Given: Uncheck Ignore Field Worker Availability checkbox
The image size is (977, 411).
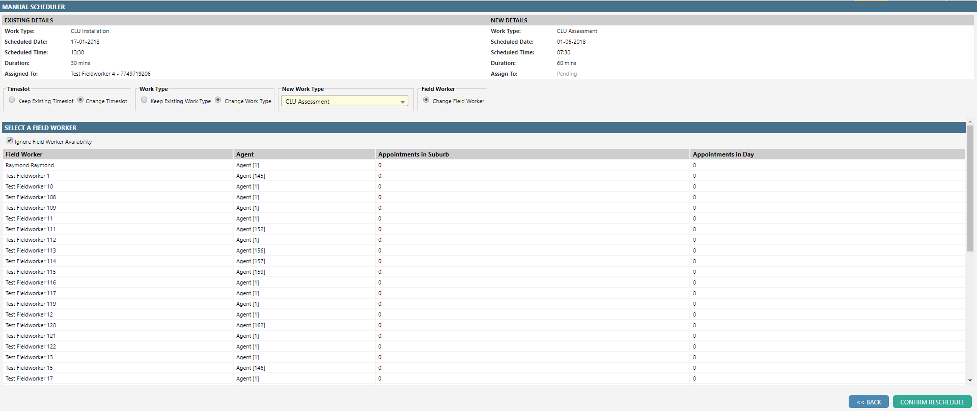Looking at the screenshot, I should [10, 141].
